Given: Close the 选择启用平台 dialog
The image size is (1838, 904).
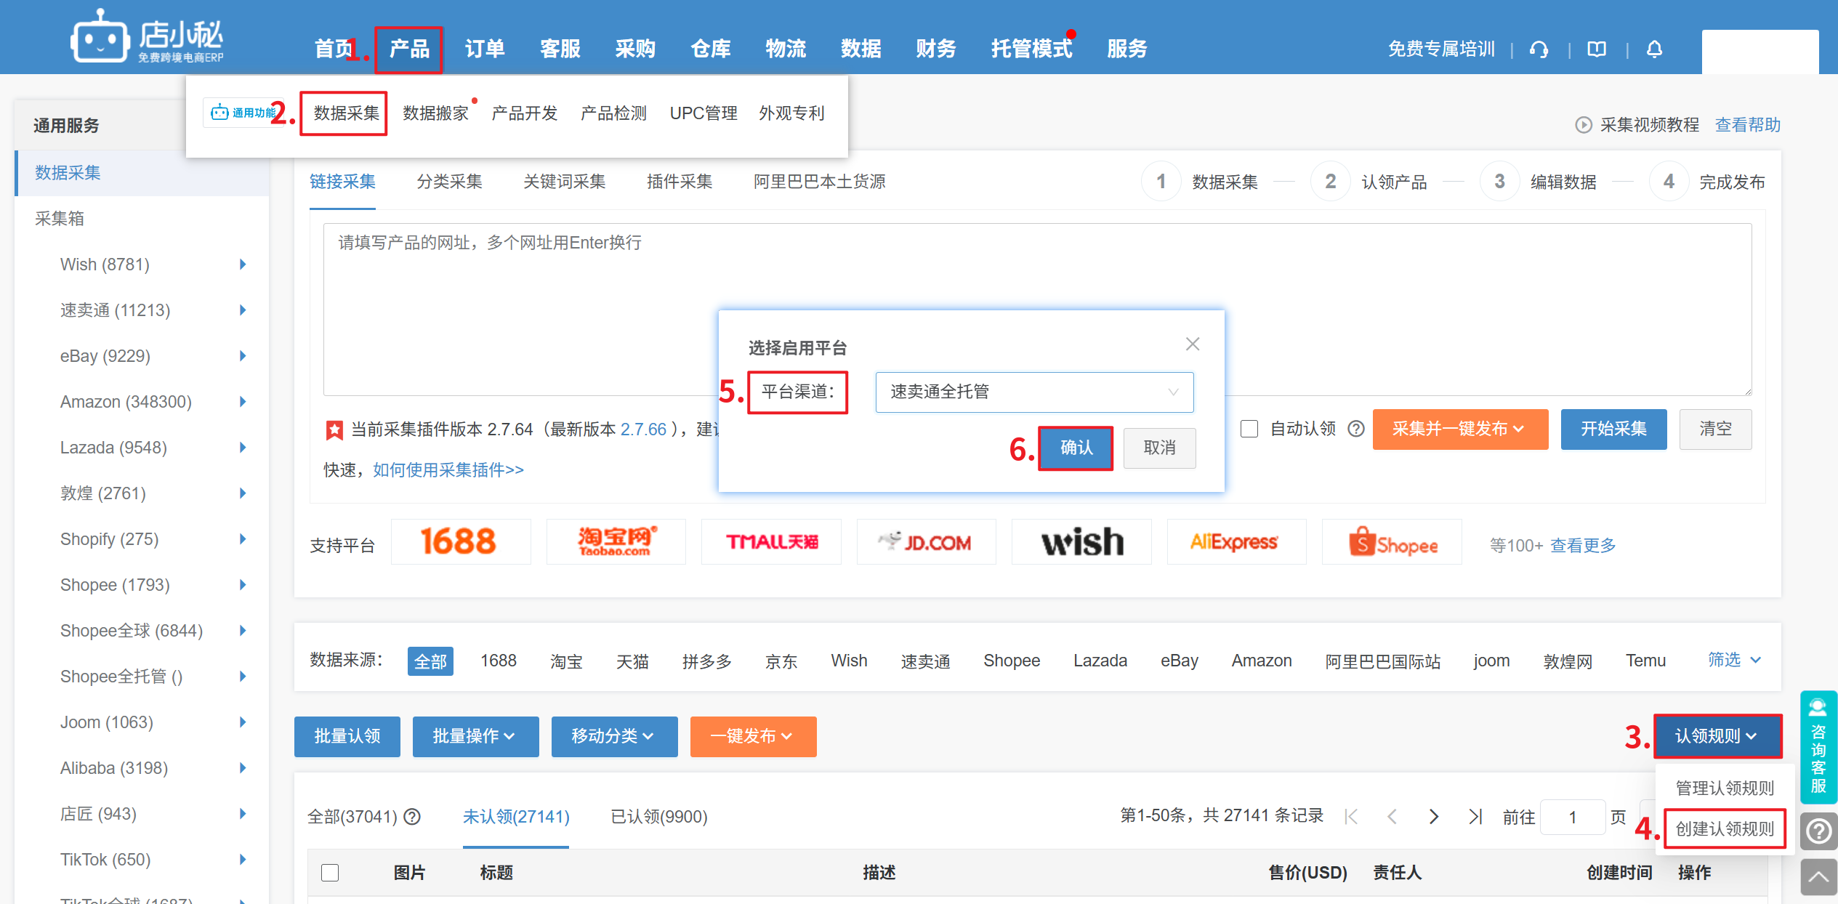Looking at the screenshot, I should click(x=1193, y=344).
